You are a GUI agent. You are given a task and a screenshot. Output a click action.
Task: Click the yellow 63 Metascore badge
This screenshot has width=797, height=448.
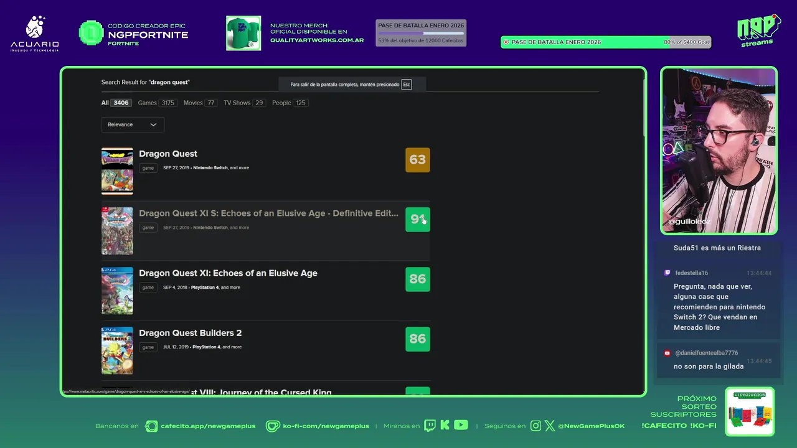(x=418, y=160)
